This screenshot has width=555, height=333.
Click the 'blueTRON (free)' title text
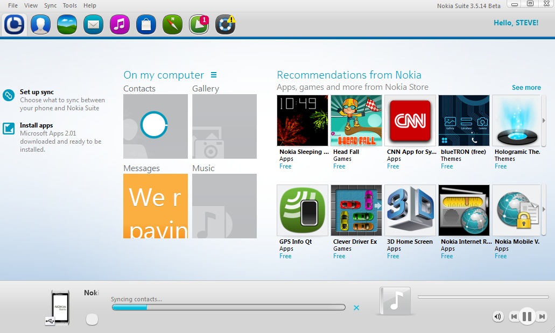(463, 152)
